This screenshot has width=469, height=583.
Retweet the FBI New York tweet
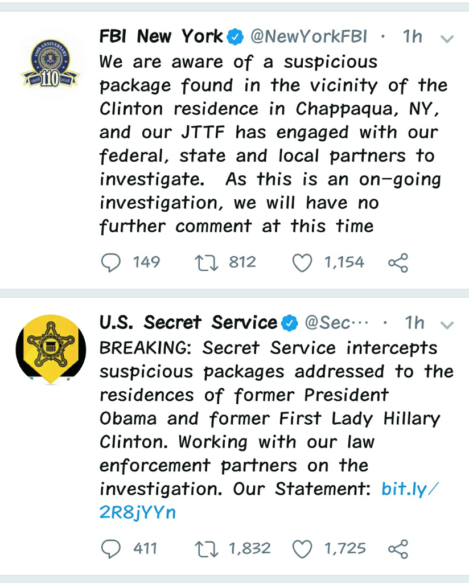207,263
